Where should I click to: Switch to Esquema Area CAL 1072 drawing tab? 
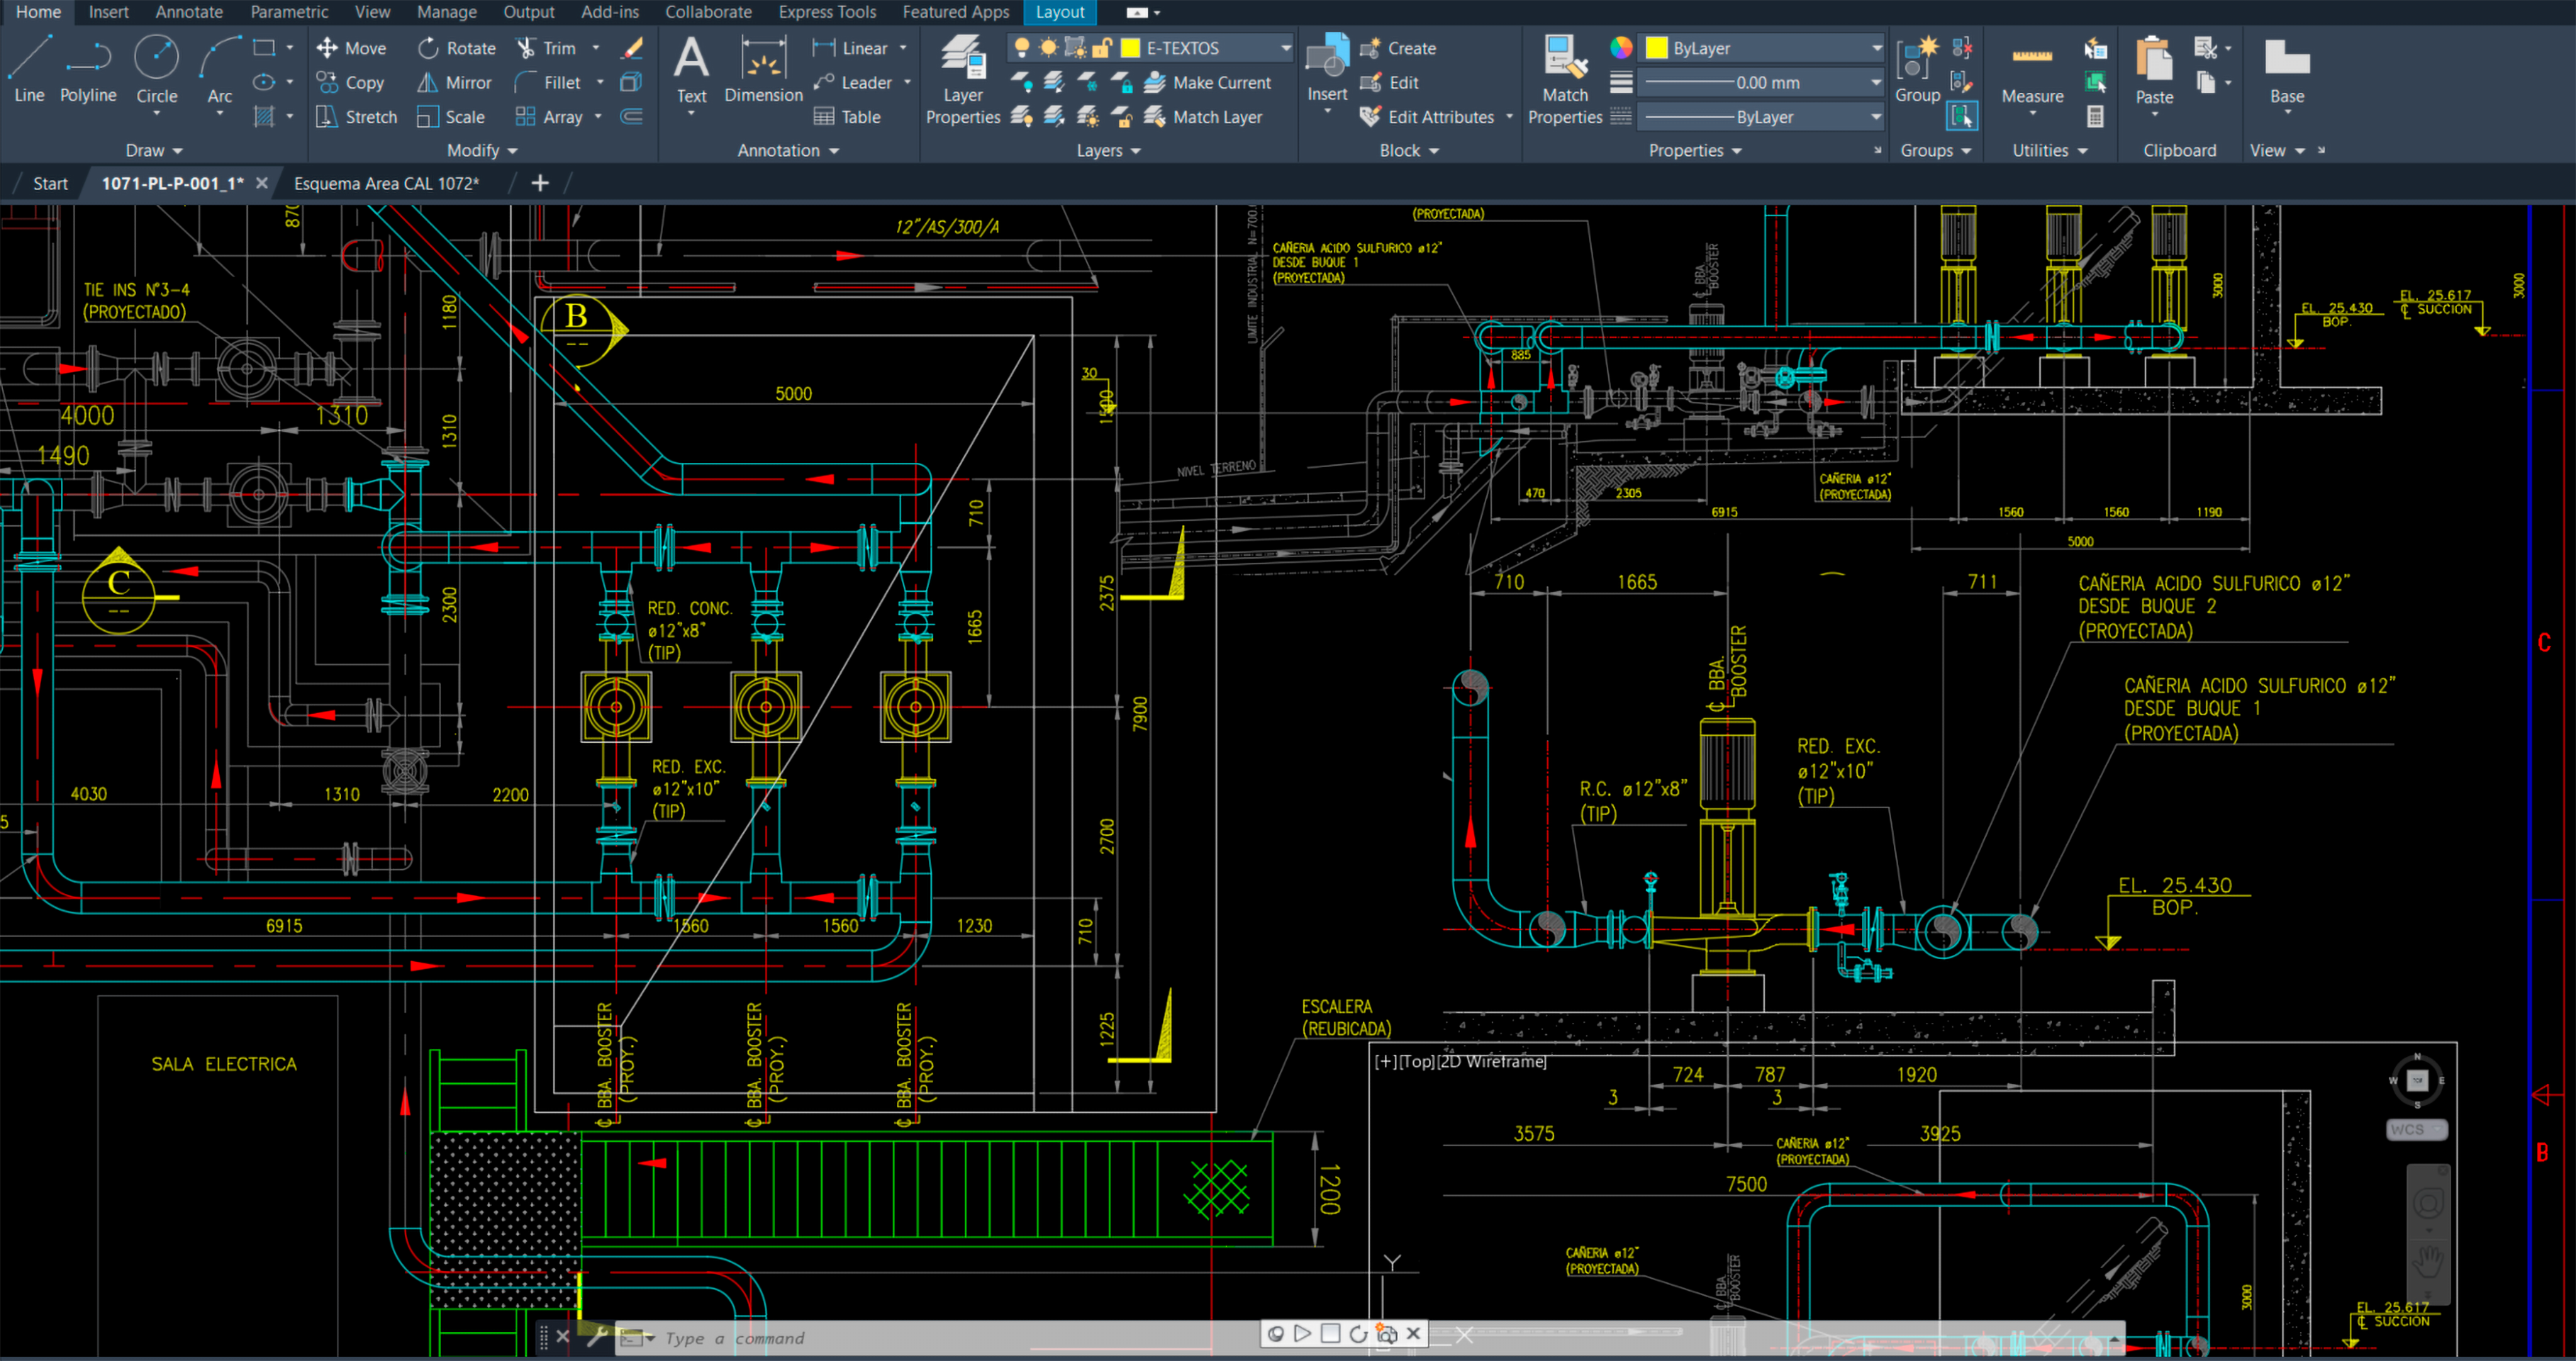[x=386, y=183]
